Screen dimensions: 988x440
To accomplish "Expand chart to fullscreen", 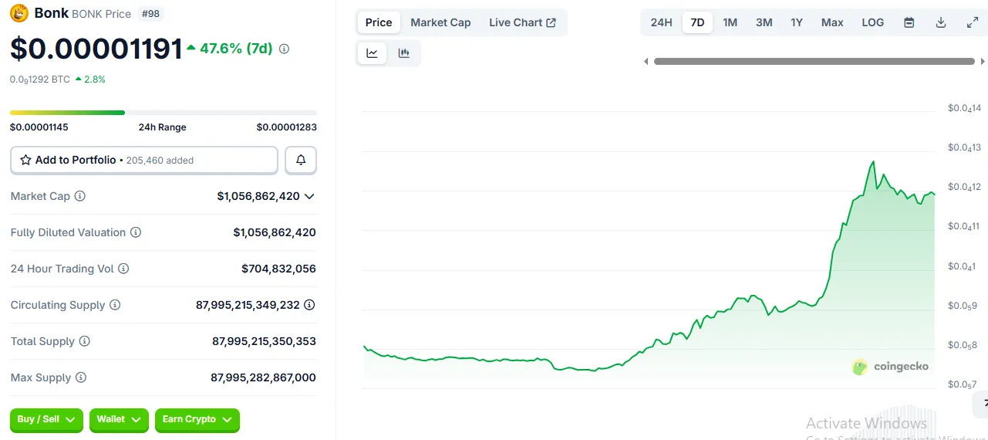I will coord(973,22).
